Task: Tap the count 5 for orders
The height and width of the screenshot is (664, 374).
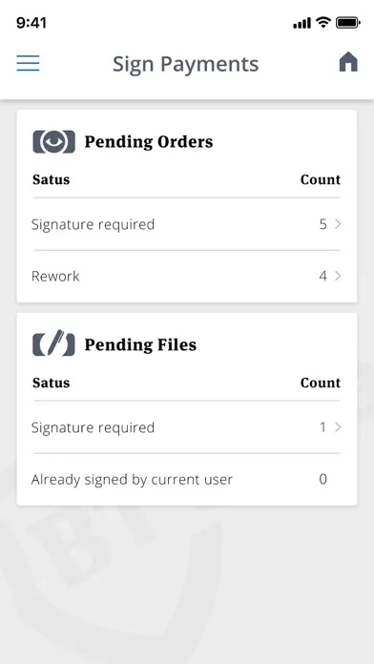Action: 323,224
